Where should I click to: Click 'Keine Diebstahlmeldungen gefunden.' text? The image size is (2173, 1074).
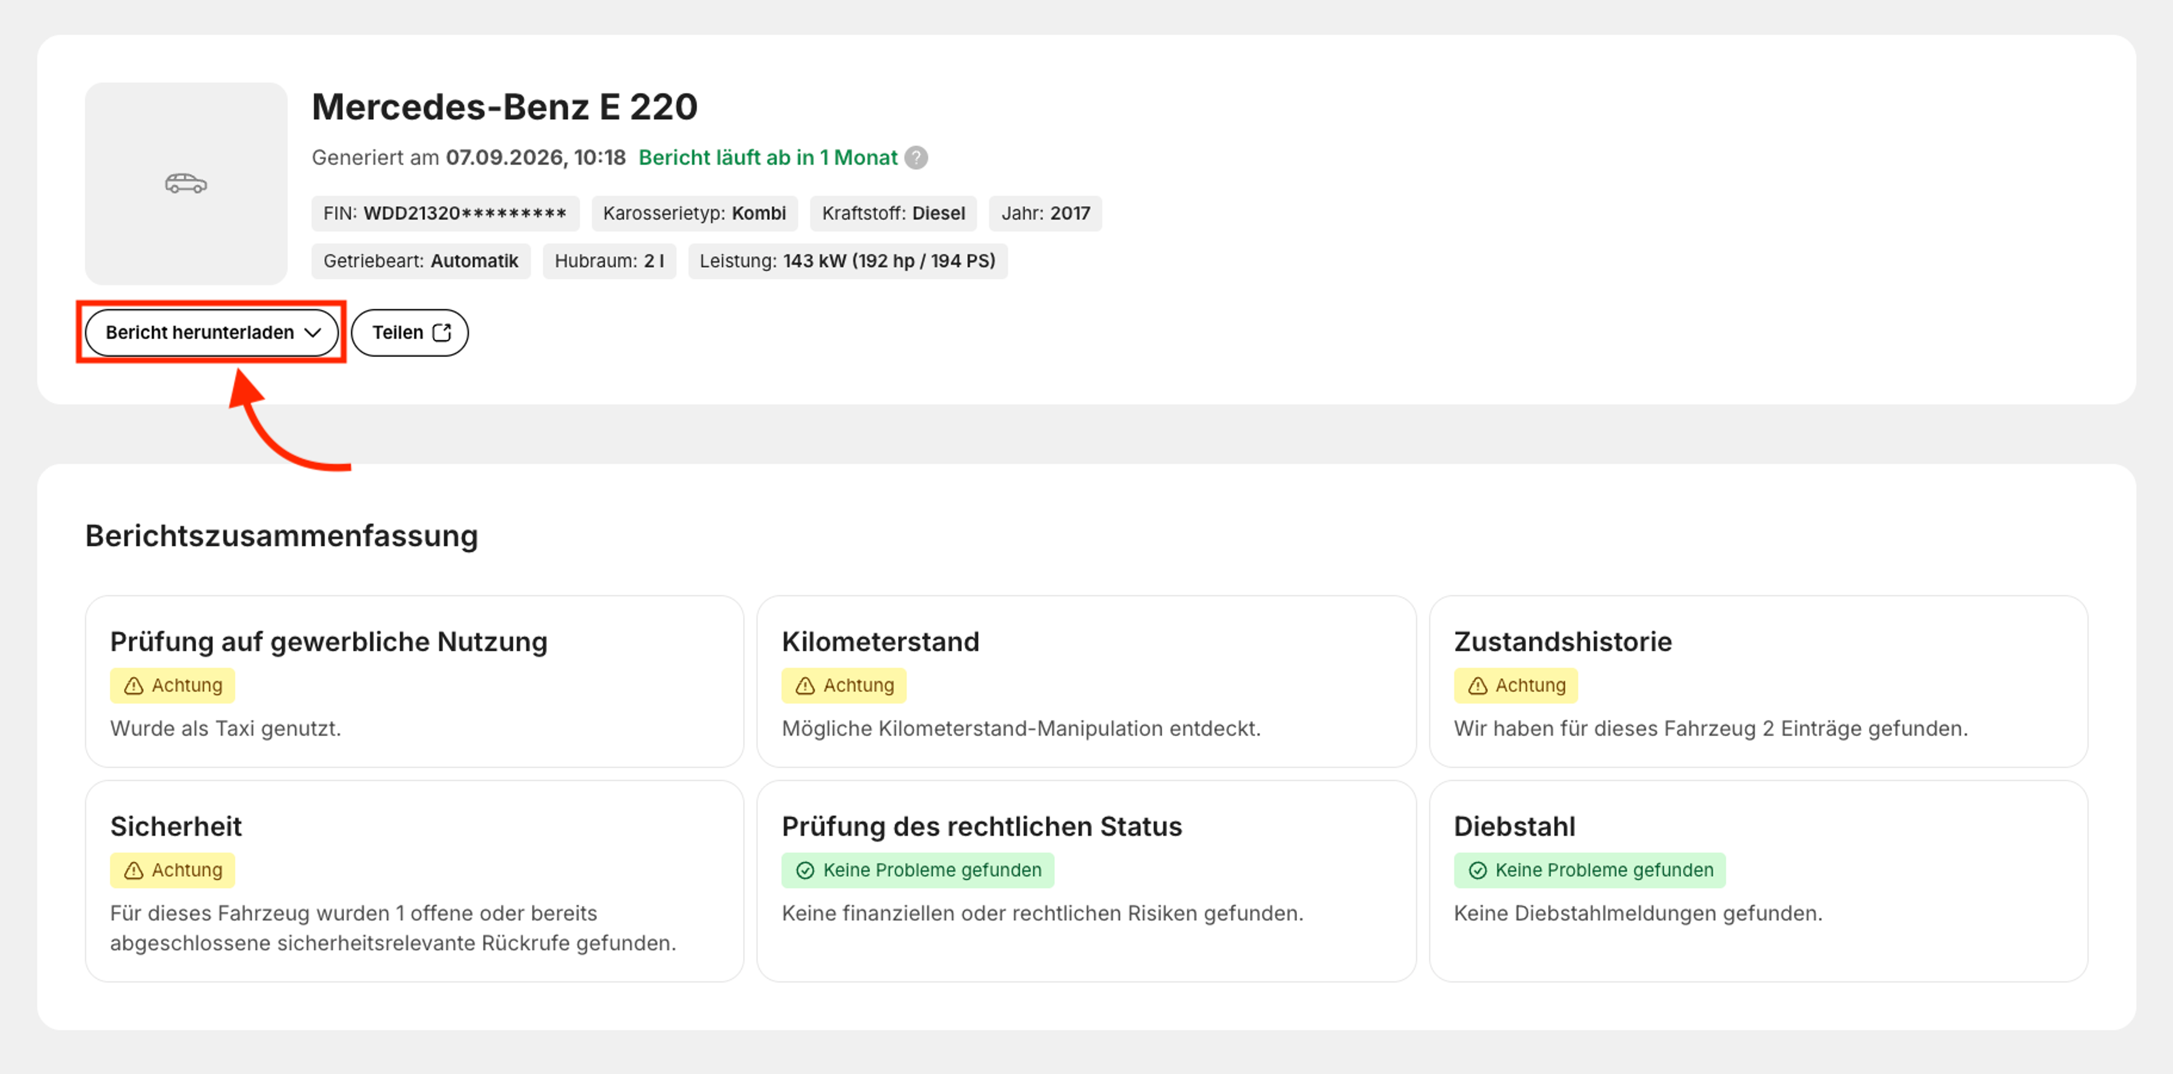[1638, 913]
